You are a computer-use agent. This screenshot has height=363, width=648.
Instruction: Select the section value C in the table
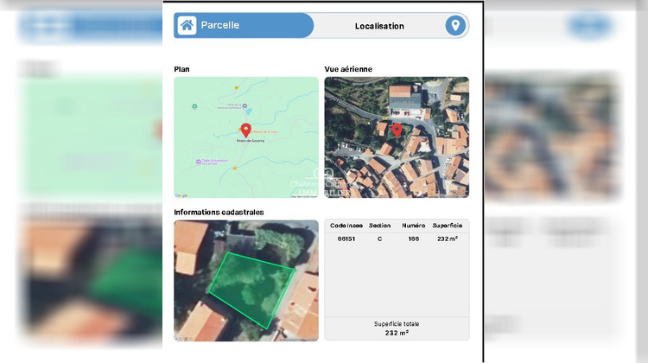pyautogui.click(x=380, y=239)
